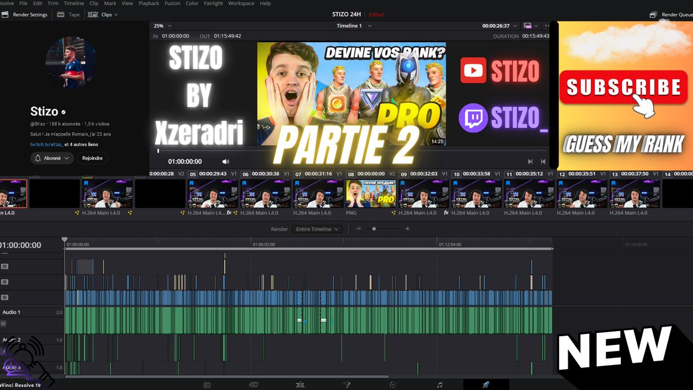This screenshot has height=390, width=693.
Task: Open the File menu
Action: coord(23,3)
